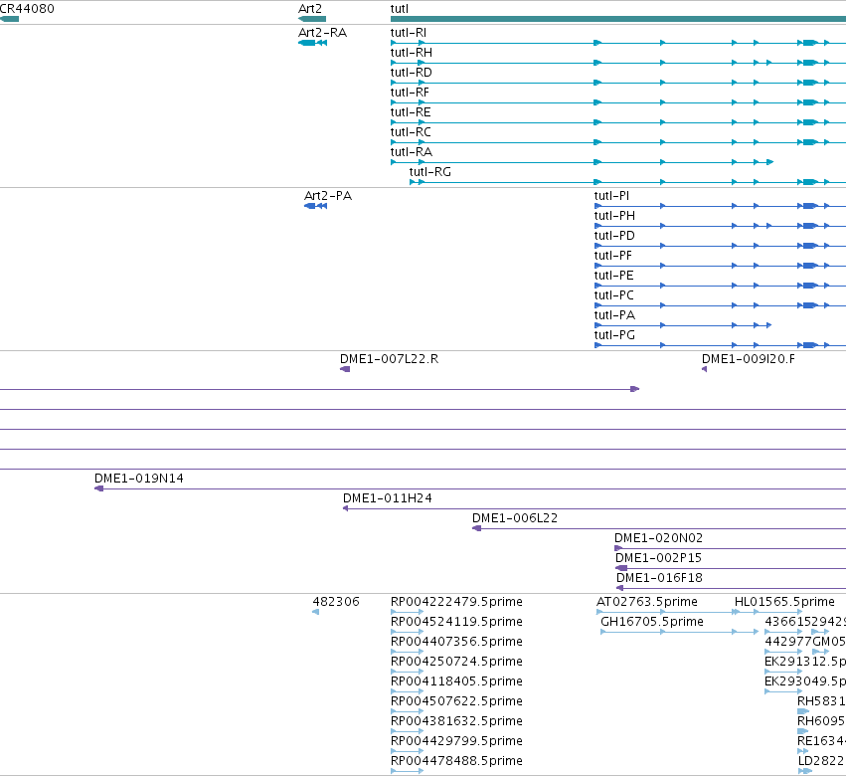
Task: Select the tutl-RI transcript label
Action: point(409,33)
